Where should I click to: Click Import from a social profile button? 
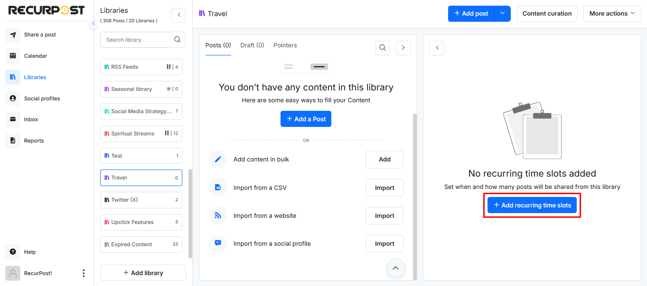click(384, 244)
